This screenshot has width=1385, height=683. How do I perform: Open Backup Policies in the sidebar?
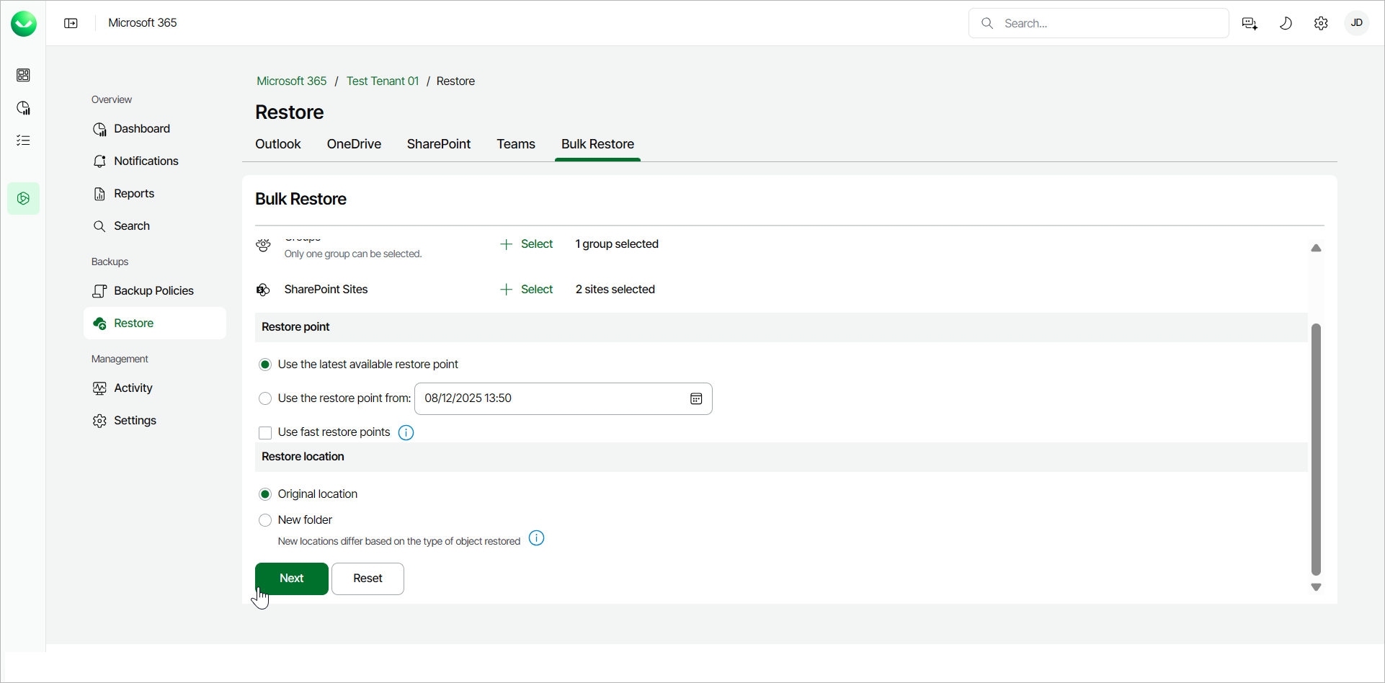point(153,291)
